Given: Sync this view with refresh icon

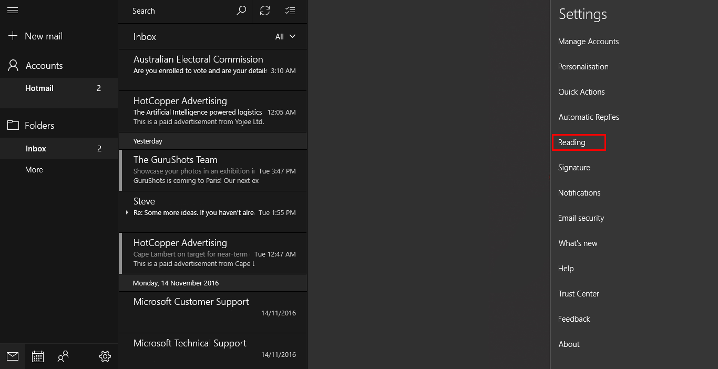Looking at the screenshot, I should click(x=265, y=11).
